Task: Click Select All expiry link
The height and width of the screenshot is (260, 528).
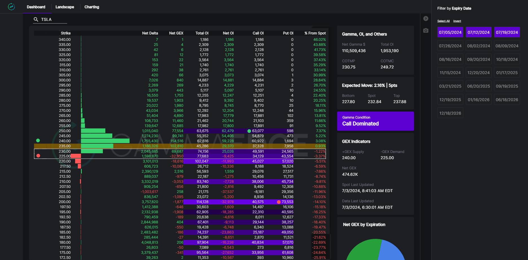Action: click(x=443, y=21)
